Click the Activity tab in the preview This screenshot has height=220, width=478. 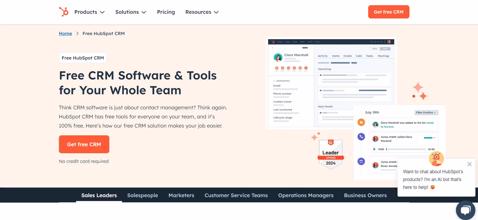[323, 56]
